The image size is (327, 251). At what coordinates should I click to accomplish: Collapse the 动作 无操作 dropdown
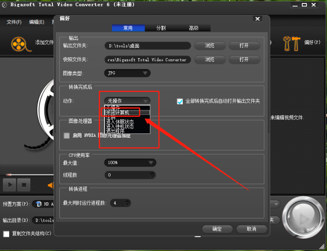coord(127,101)
